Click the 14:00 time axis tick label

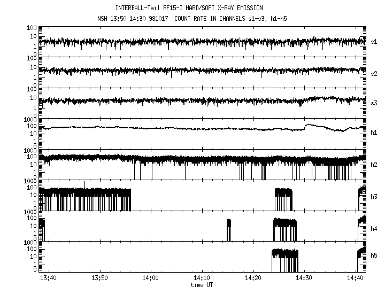(151, 278)
